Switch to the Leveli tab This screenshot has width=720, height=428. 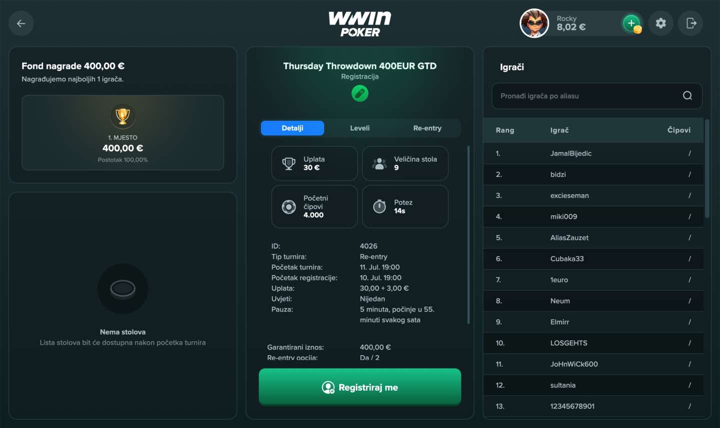360,128
